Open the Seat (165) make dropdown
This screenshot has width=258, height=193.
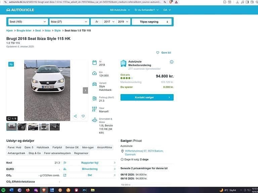(28, 22)
